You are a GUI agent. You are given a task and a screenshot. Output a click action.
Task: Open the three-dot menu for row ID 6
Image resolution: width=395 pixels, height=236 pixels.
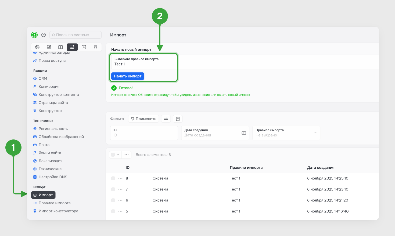(120, 200)
